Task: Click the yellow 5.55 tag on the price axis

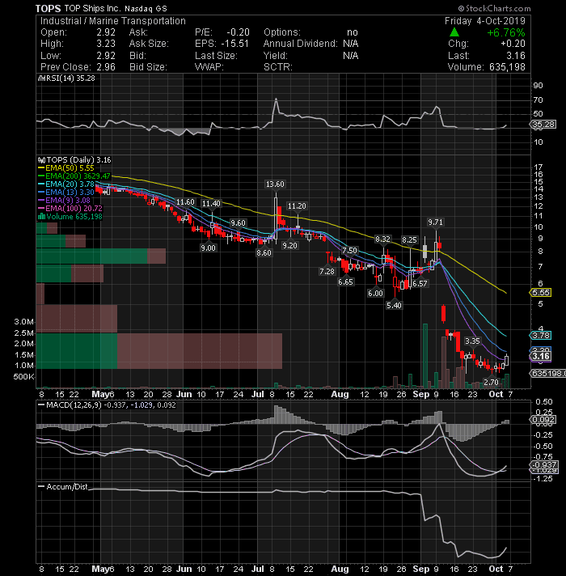Action: (541, 292)
